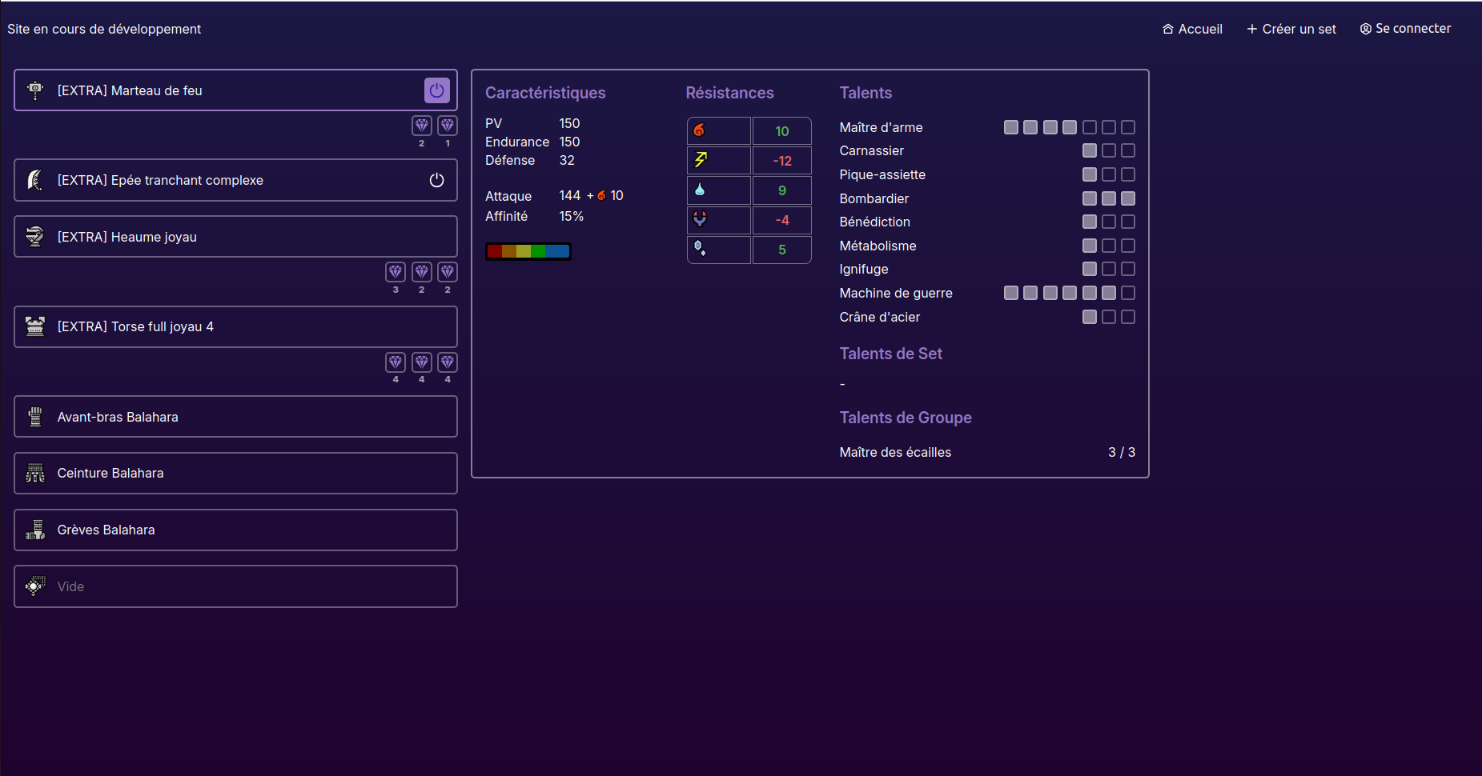The image size is (1482, 776).
Task: Disable the Marteau de feu power toggle
Action: pyautogui.click(x=436, y=90)
